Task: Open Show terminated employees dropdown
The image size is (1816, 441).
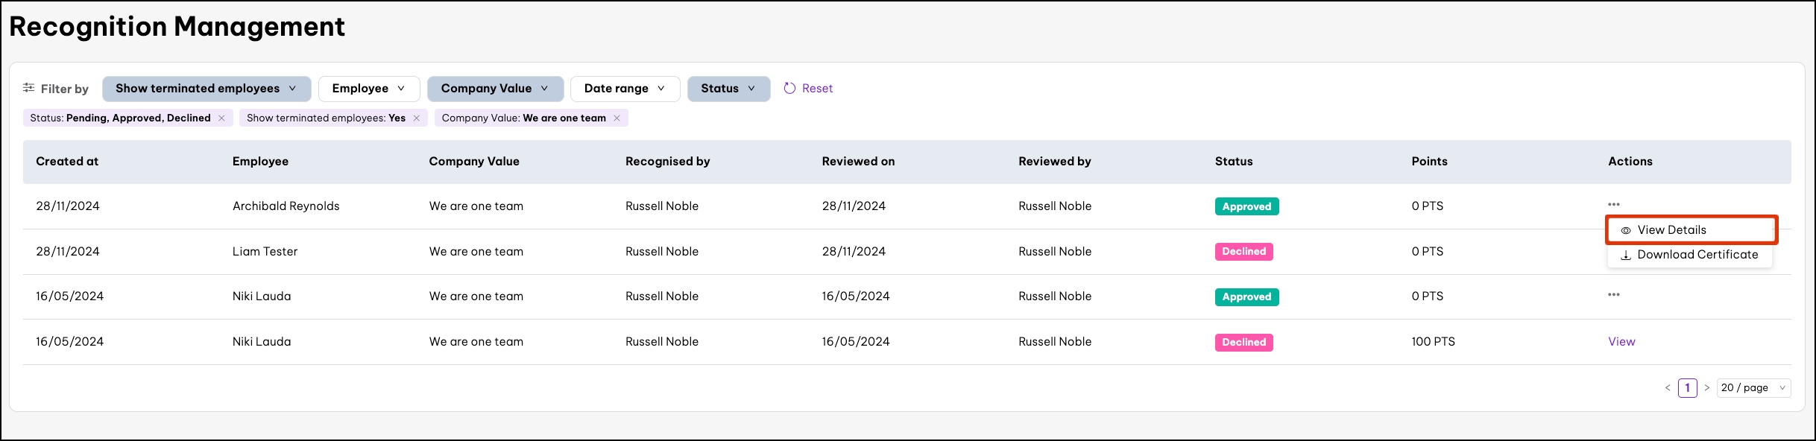Action: (x=206, y=89)
